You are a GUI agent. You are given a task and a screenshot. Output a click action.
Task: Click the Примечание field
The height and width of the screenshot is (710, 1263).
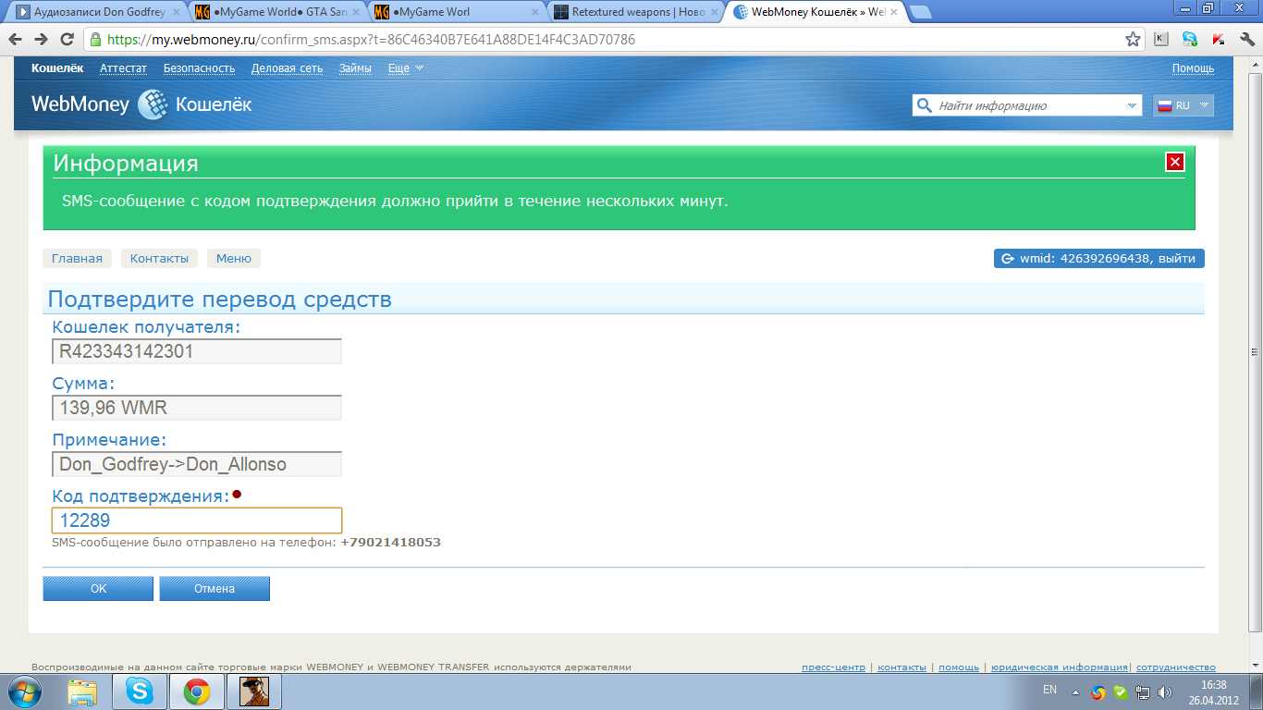pos(197,464)
